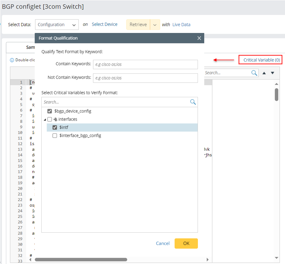Click the background search magnifier icon
Viewport: 285px width, 264px height.
[254, 73]
